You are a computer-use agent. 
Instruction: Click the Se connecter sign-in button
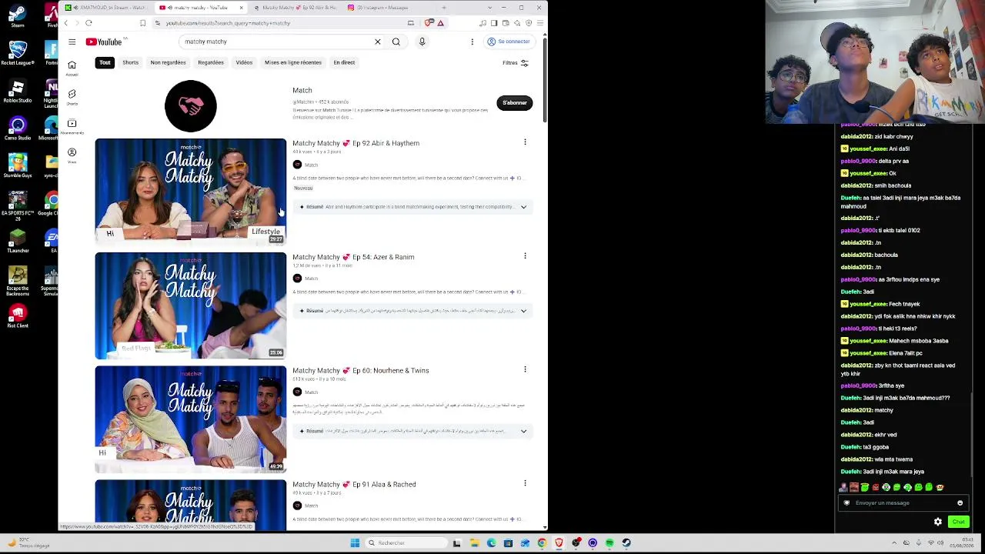pos(509,42)
